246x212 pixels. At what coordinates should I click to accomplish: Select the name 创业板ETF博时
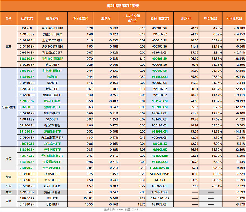tap(52, 34)
